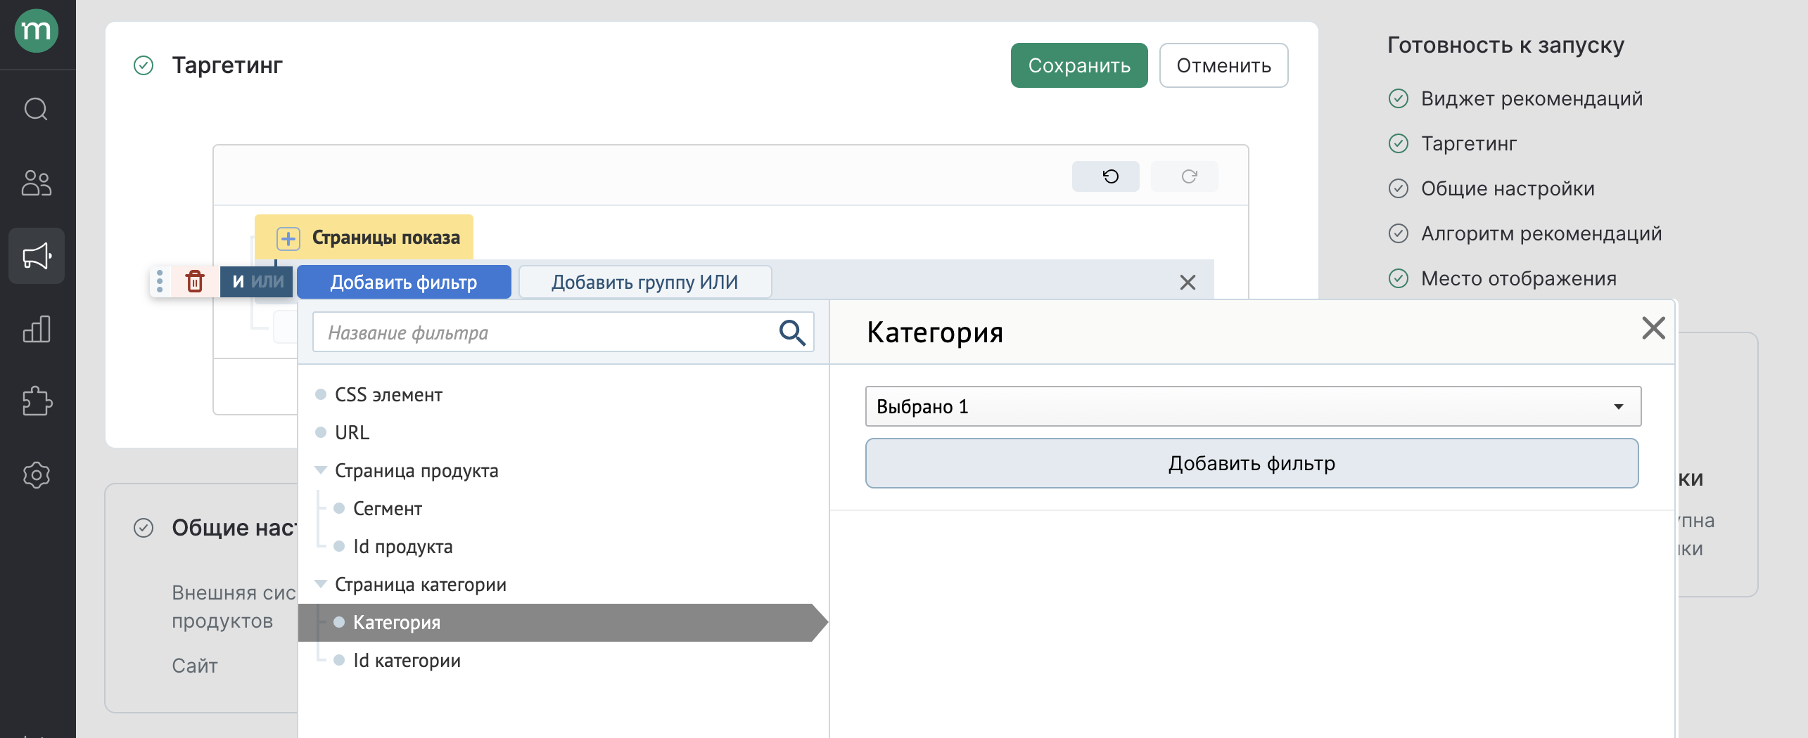Click the 'Страницы показа' group header

(364, 238)
